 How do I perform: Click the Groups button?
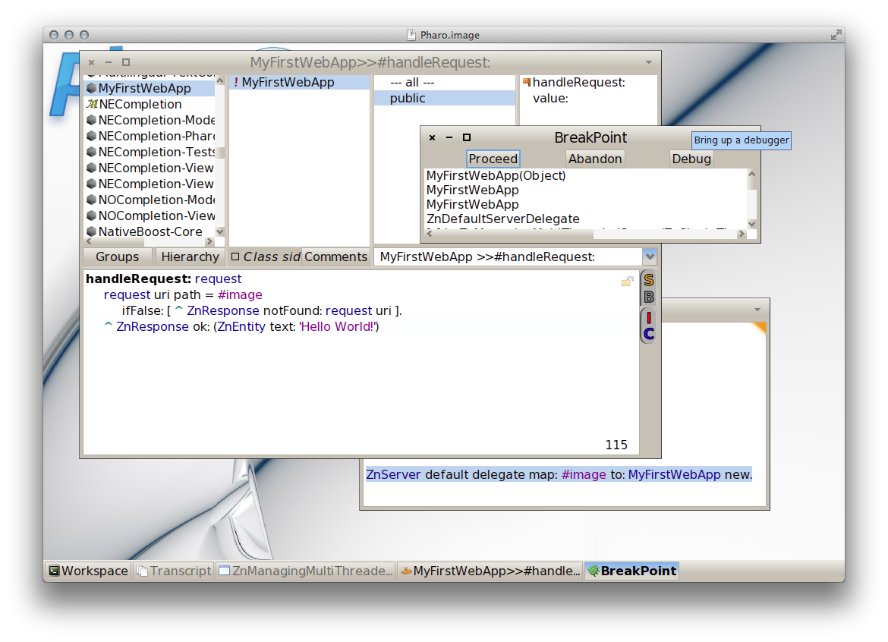(117, 257)
